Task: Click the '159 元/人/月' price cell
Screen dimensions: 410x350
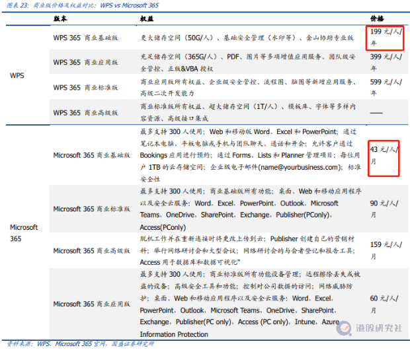Action: 386,250
